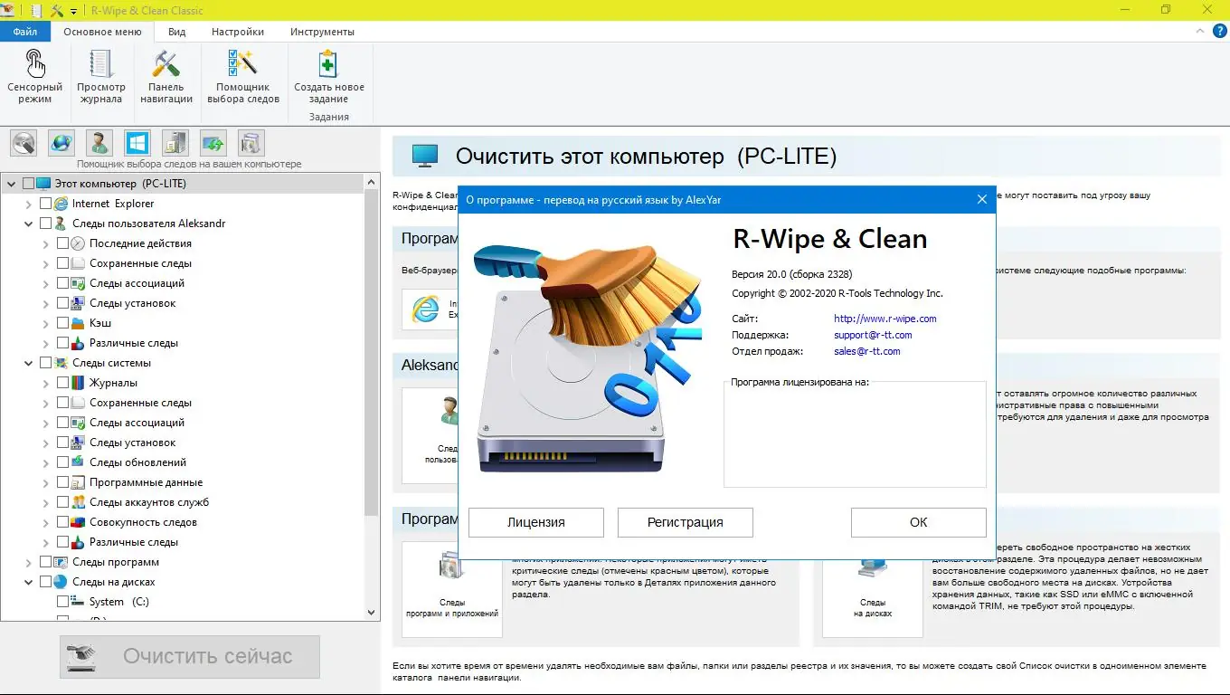
Task: Expand the Совокупность следов node
Action: pyautogui.click(x=46, y=522)
